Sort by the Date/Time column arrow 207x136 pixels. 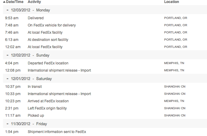click(x=4, y=2)
